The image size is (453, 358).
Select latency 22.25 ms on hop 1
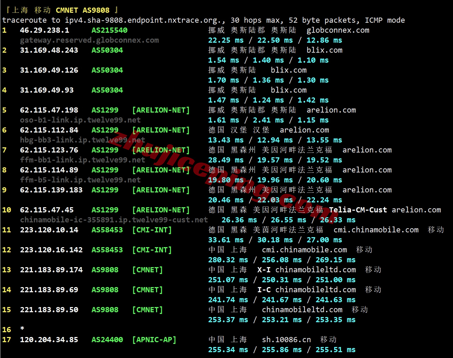point(226,40)
